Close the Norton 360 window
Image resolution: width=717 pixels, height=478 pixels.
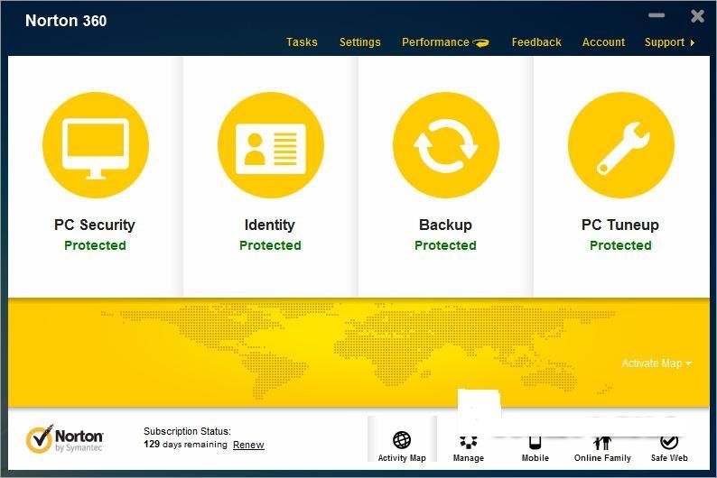(x=697, y=16)
